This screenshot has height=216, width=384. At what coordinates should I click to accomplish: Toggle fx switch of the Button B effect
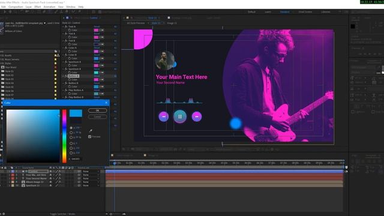(x=66, y=83)
